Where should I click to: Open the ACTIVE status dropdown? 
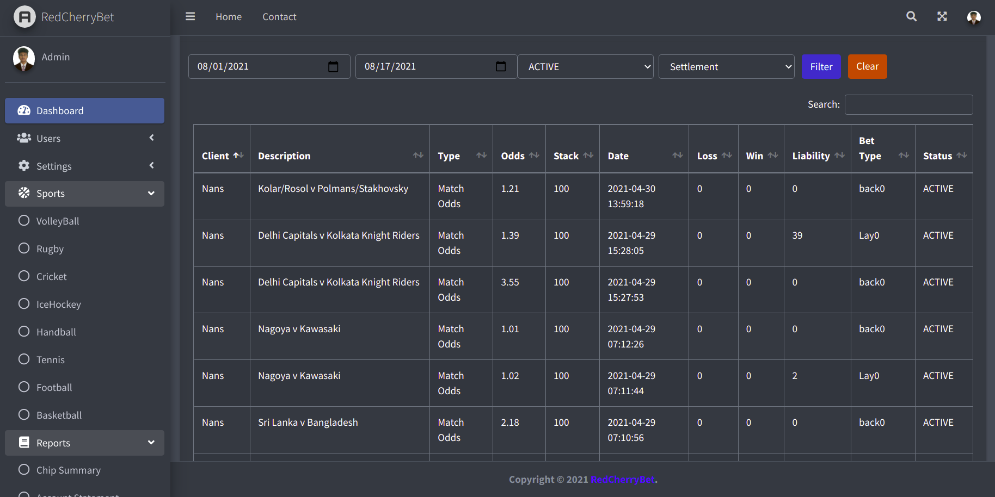586,66
